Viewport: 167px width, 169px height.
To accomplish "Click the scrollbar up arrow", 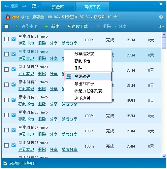I will pyautogui.click(x=164, y=35).
